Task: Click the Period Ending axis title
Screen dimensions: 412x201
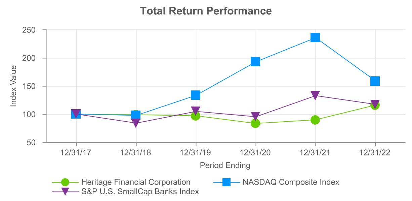Action: pos(225,165)
